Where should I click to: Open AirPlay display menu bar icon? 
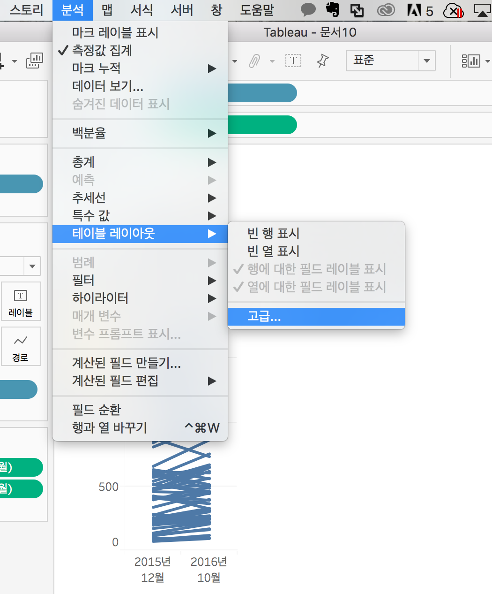coord(483,10)
